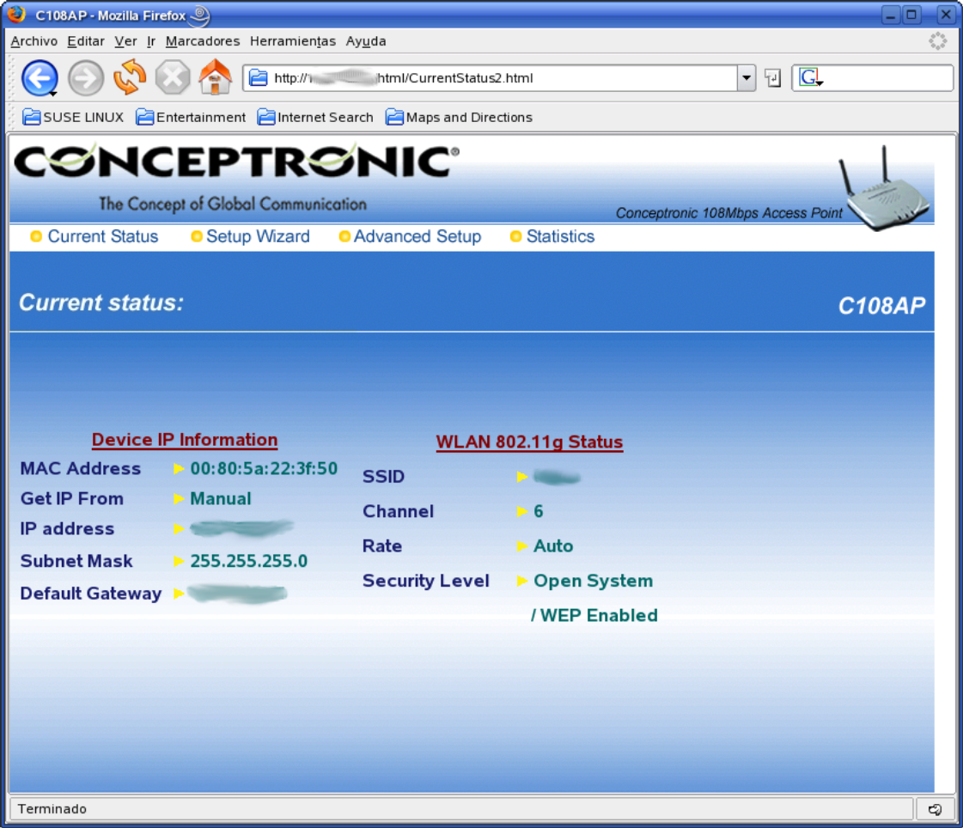Click the Rate value Auto

click(x=553, y=546)
